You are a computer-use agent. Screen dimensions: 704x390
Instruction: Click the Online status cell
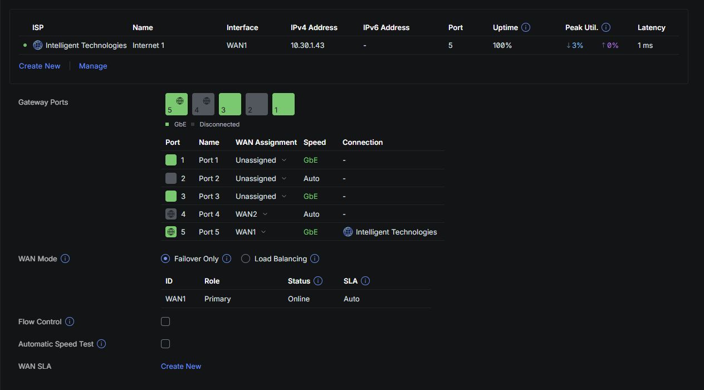pos(299,299)
